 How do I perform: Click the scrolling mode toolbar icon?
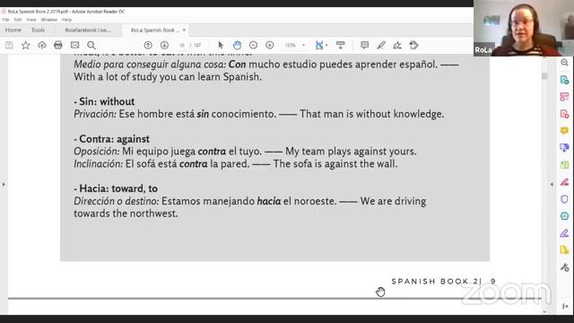point(341,45)
